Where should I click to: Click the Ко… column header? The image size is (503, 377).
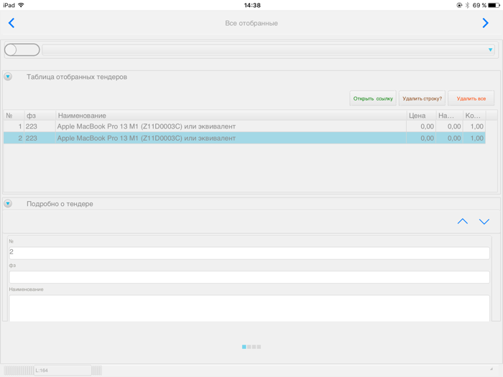pos(474,116)
